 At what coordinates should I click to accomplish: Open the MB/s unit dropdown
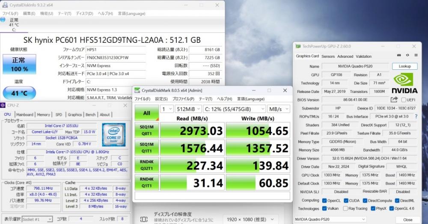point(279,109)
